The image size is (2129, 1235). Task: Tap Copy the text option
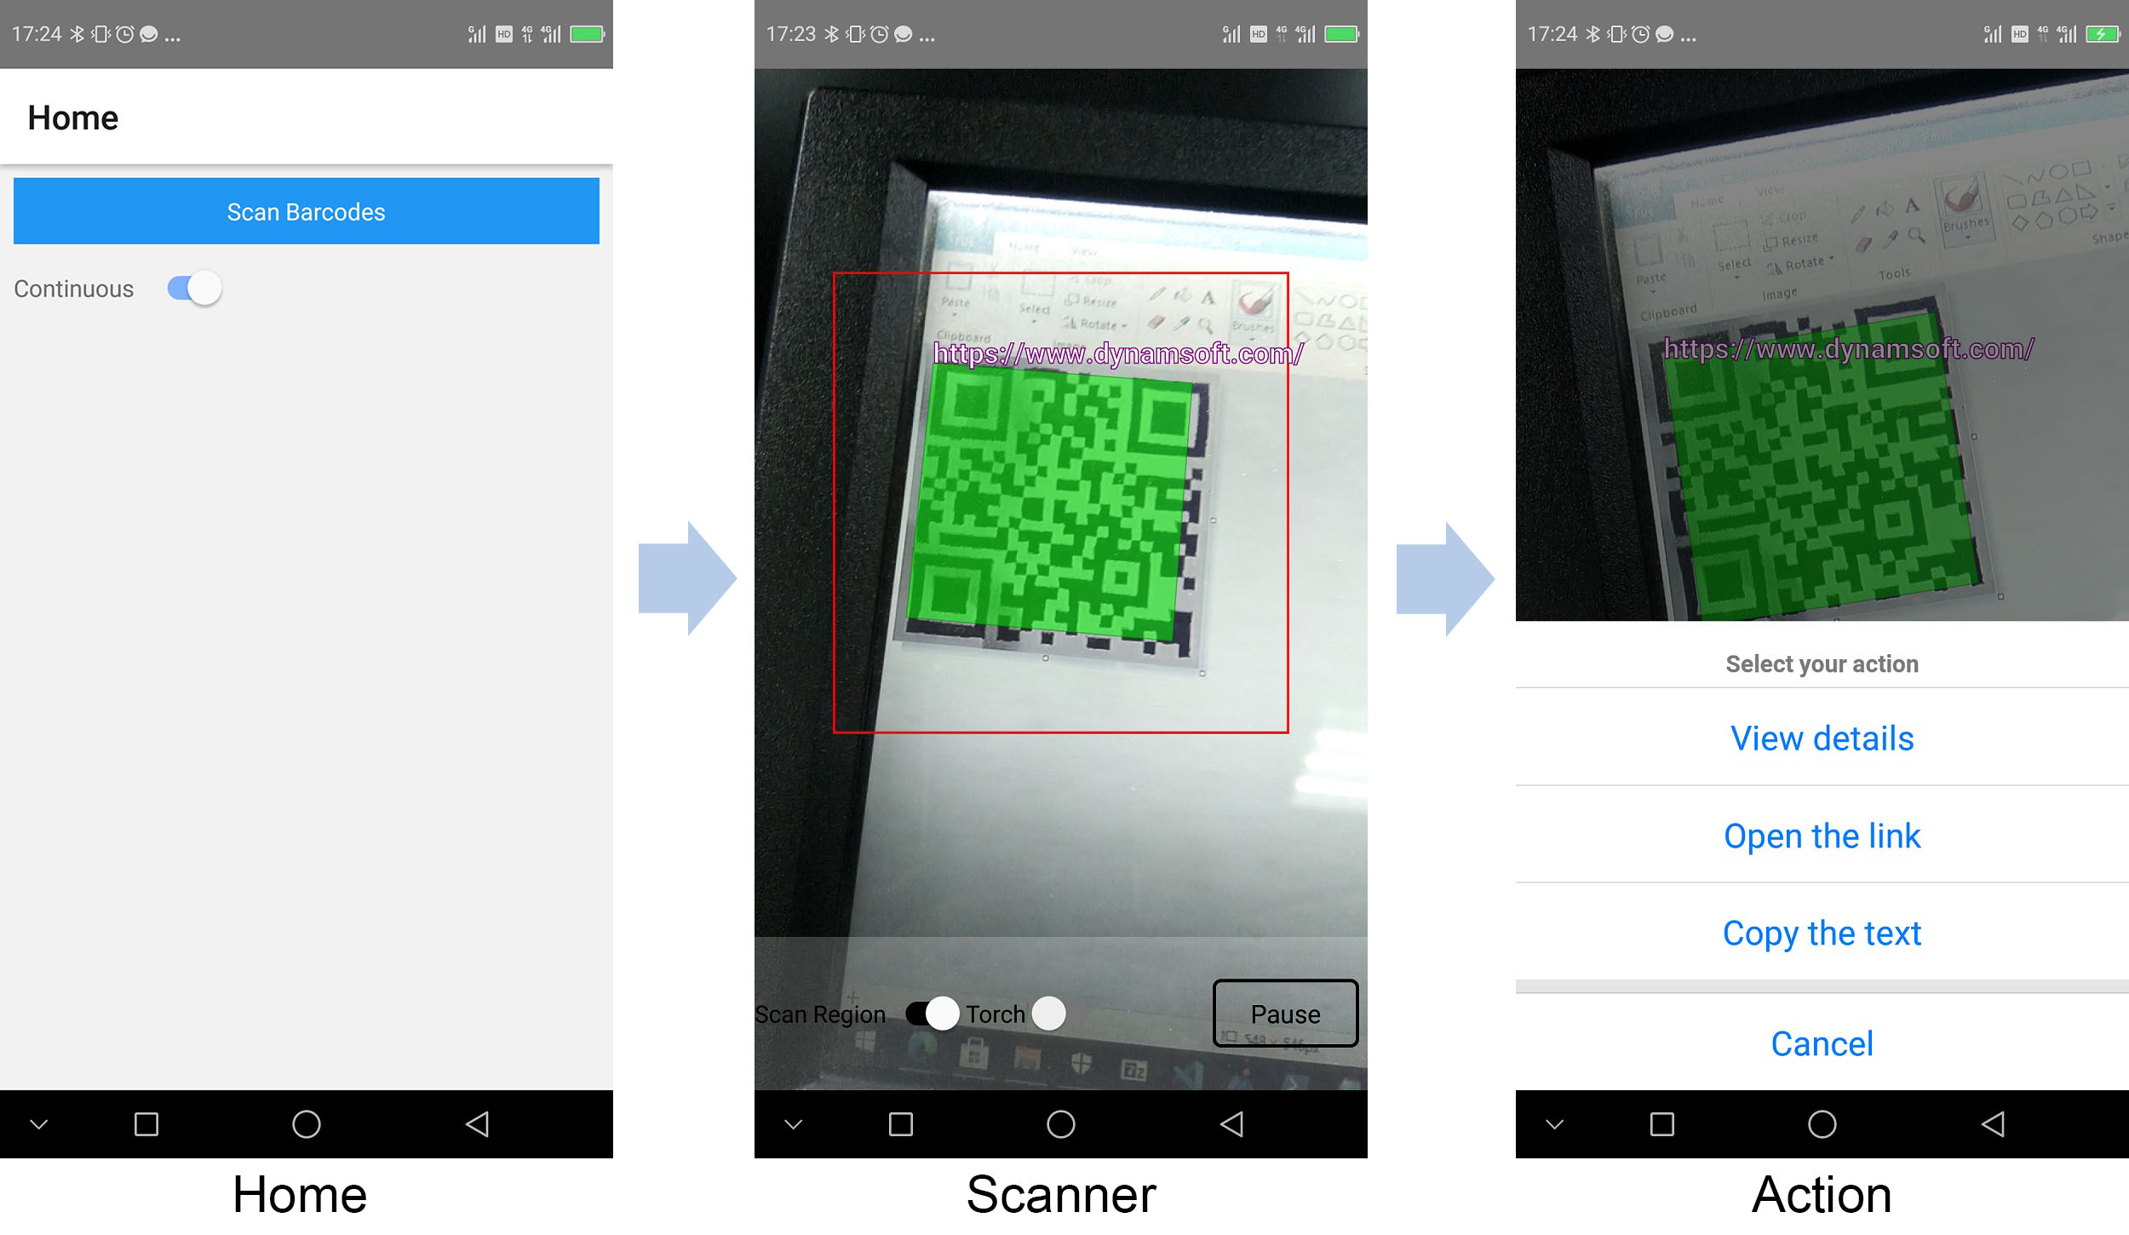click(x=1822, y=932)
